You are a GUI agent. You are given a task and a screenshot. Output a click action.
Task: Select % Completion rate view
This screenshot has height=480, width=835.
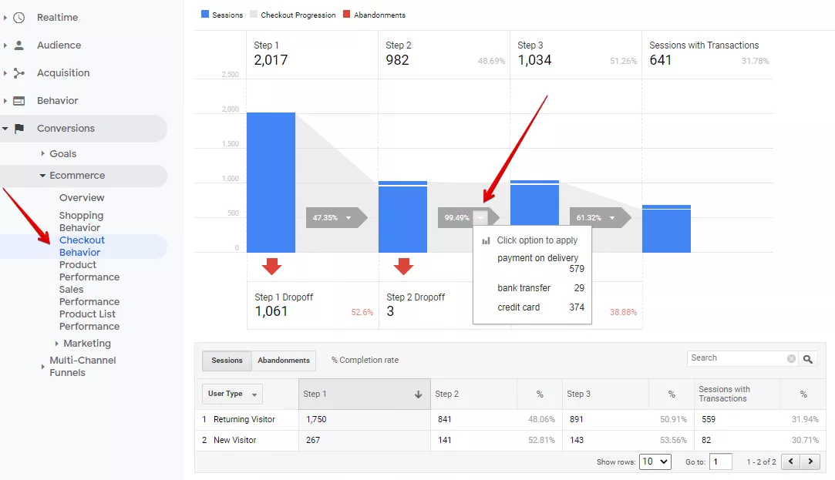click(x=365, y=361)
